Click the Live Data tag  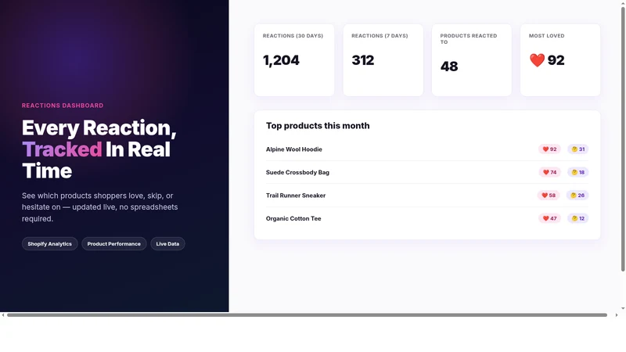167,244
